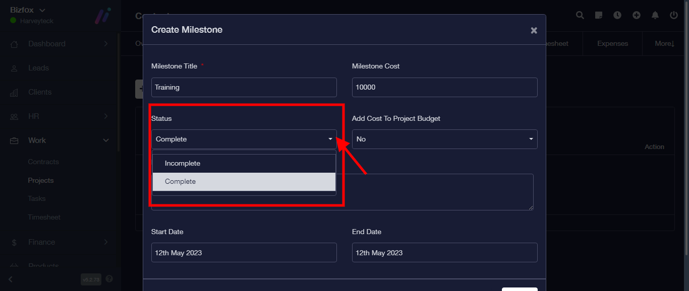The width and height of the screenshot is (689, 291).
Task: Click the clock timer icon
Action: point(617,15)
